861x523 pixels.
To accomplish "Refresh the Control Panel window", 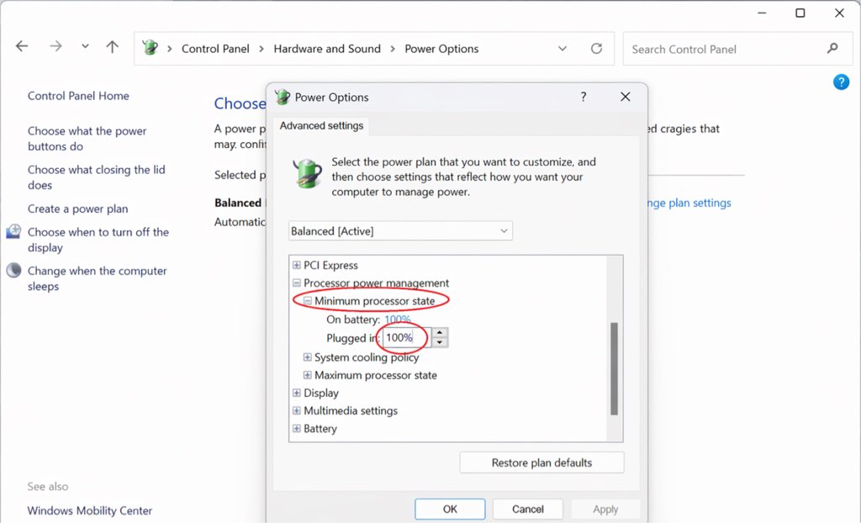I will point(596,48).
